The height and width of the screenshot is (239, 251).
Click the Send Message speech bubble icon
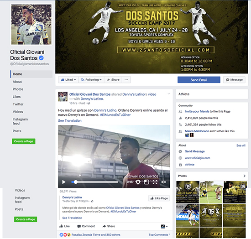point(180,151)
